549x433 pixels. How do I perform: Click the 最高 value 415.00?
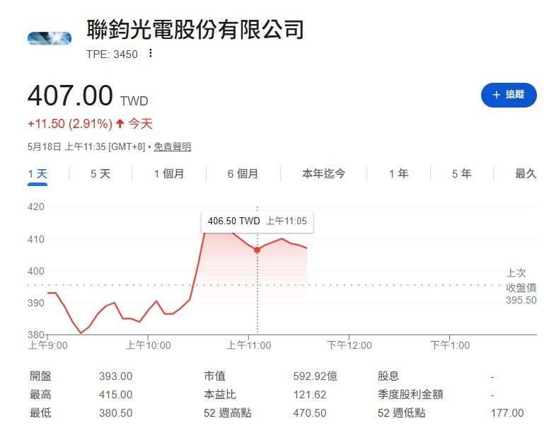pos(115,395)
